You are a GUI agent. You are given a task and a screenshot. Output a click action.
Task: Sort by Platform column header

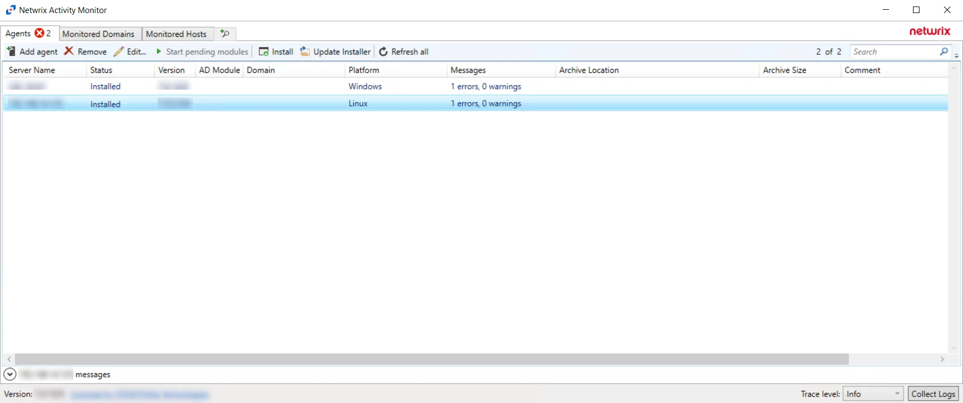[x=395, y=70]
